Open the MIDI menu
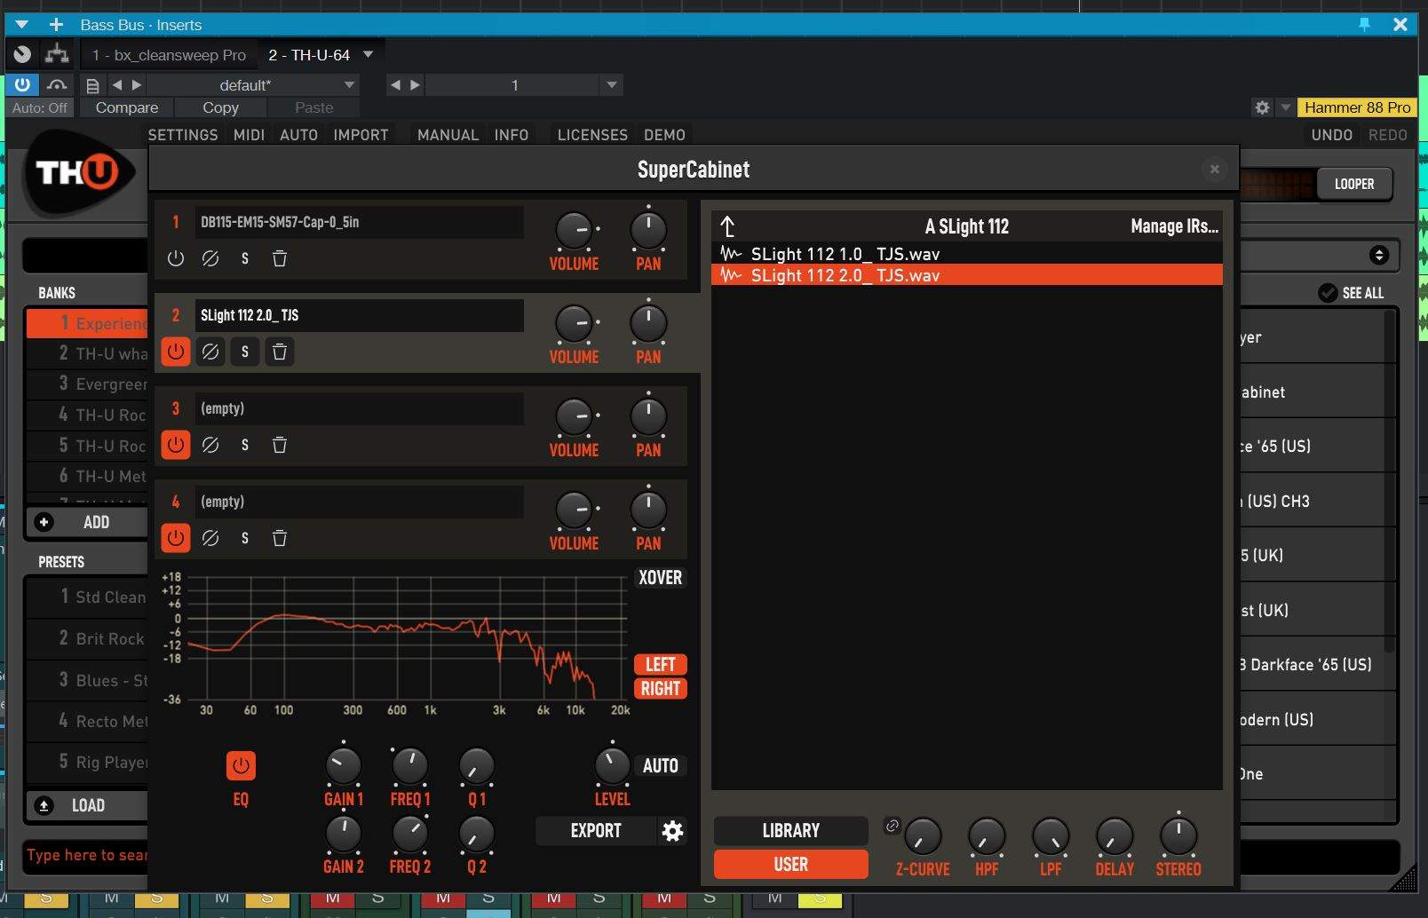This screenshot has height=918, width=1428. (249, 135)
